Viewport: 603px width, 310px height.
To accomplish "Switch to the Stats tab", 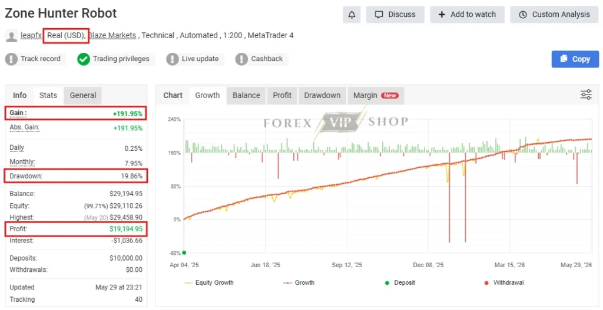I will pyautogui.click(x=48, y=95).
